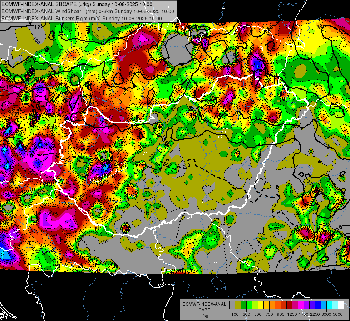Click the WindShear_ (m/s) 0-6km title line
This screenshot has width=350, height=321.
coord(88,11)
